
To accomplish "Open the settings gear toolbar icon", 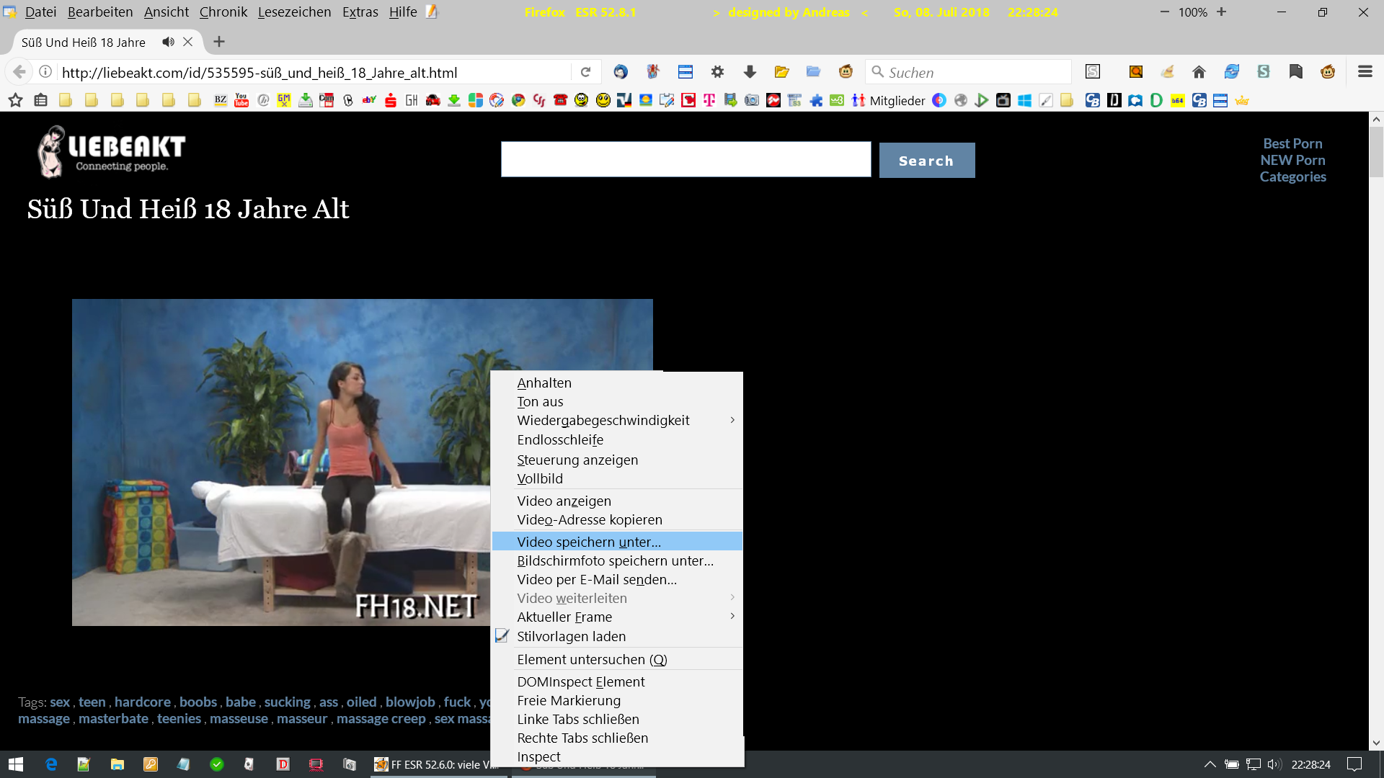I will coord(717,72).
